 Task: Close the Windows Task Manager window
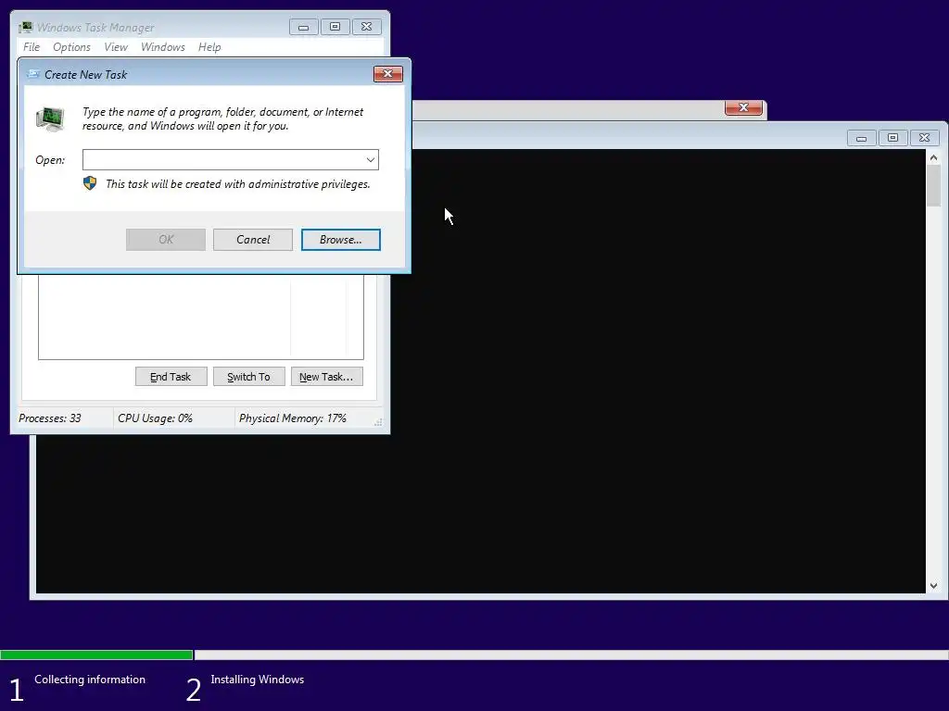point(367,27)
